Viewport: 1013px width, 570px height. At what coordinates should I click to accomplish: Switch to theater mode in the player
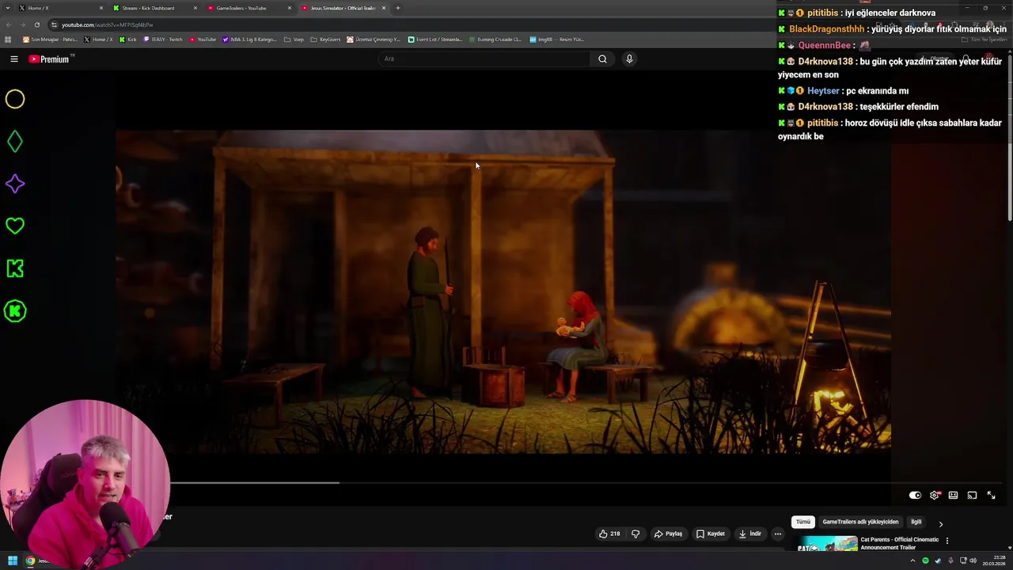pyautogui.click(x=953, y=496)
